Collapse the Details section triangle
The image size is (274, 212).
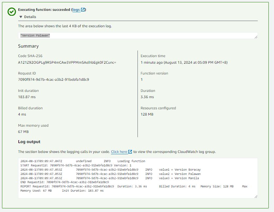21,17
